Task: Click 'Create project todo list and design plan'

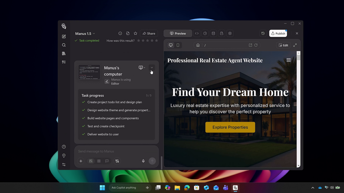Action: tap(115, 102)
